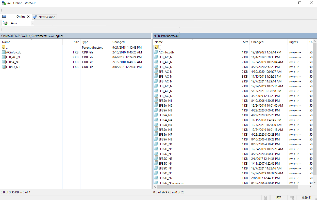Image resolution: width=317 pixels, height=200 pixels.
Task: Click the parent directory icon in local panel
Action: (x=4, y=48)
